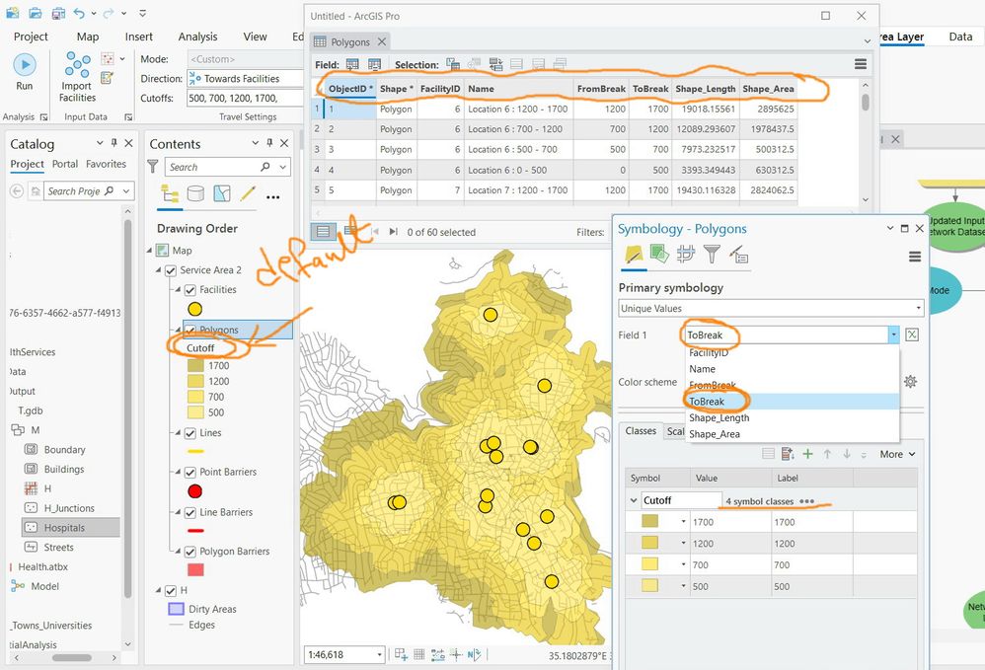
Task: Click the 1700 class color swatch in Symbology
Action: pos(651,522)
